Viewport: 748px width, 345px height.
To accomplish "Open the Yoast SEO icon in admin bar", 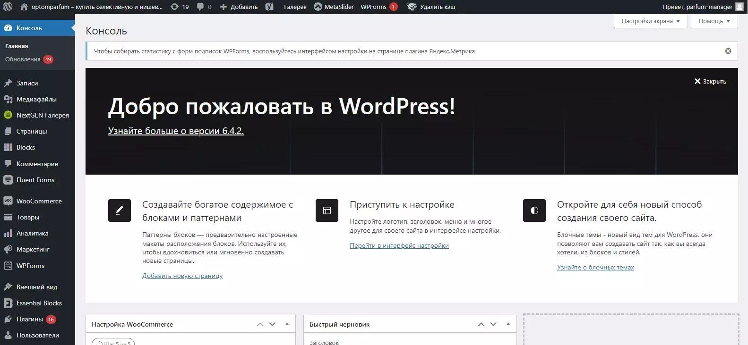I will pos(269,7).
